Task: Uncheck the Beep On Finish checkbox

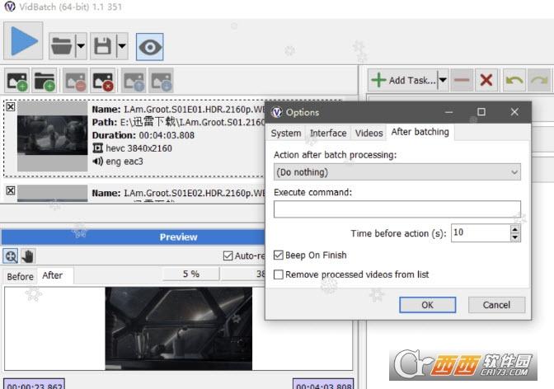Action: click(x=279, y=255)
